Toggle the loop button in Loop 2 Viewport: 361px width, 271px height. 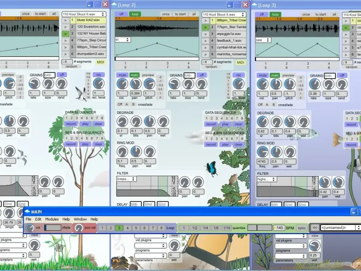(x=135, y=14)
